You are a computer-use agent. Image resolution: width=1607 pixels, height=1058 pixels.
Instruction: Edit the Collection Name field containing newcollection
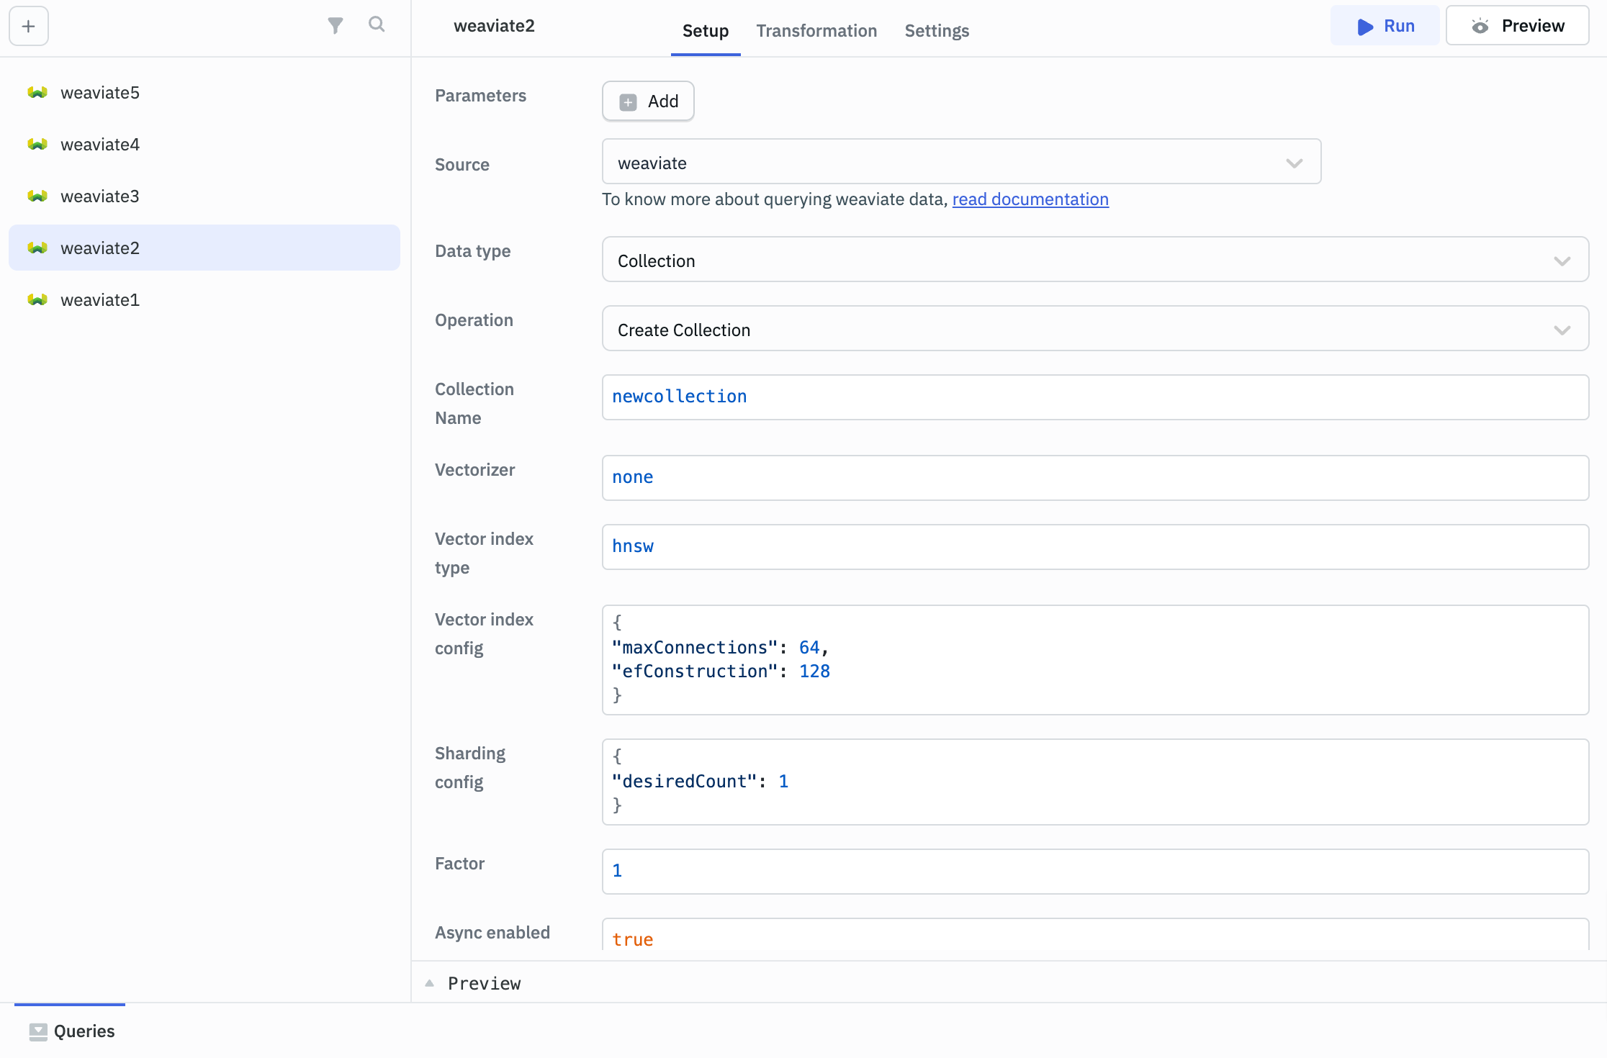coord(1094,397)
